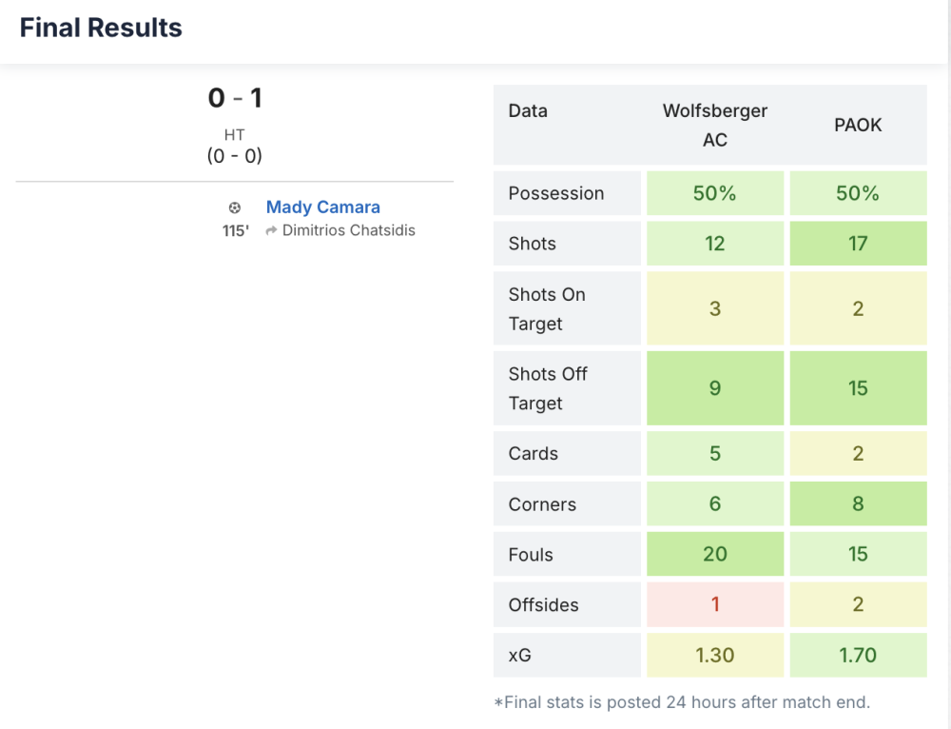Click the Data column header
This screenshot has height=729, width=951.
point(528,110)
